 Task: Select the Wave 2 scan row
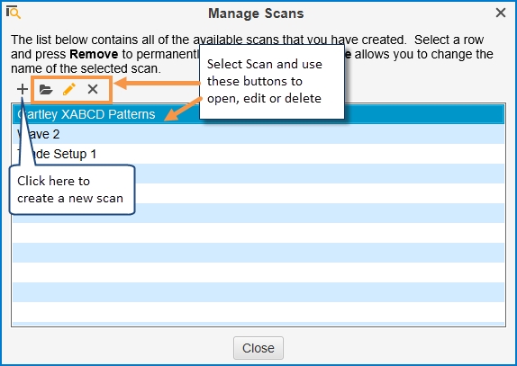point(258,134)
